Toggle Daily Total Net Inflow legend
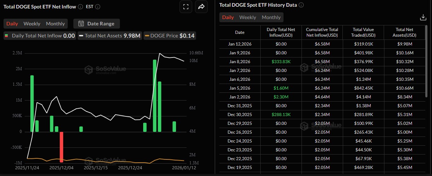432x176 pixels. pyautogui.click(x=39, y=36)
